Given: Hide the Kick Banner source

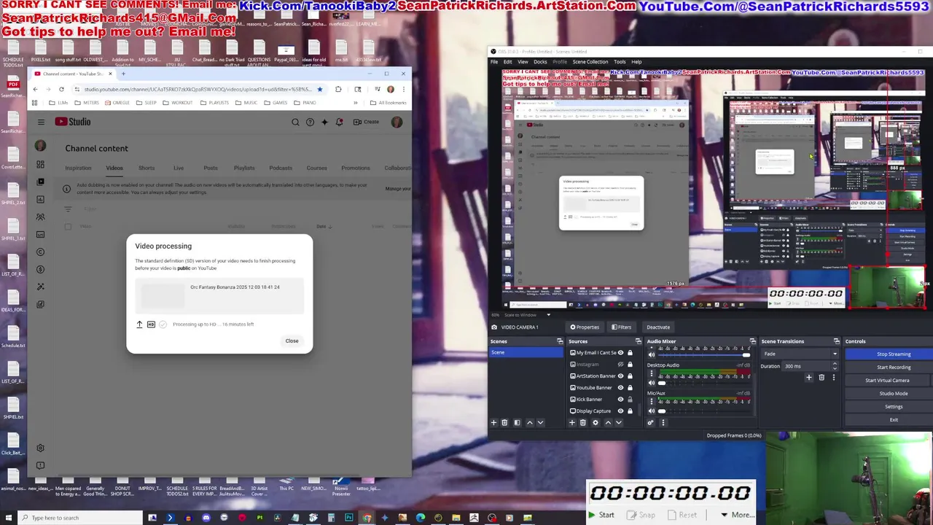Looking at the screenshot, I should point(621,400).
